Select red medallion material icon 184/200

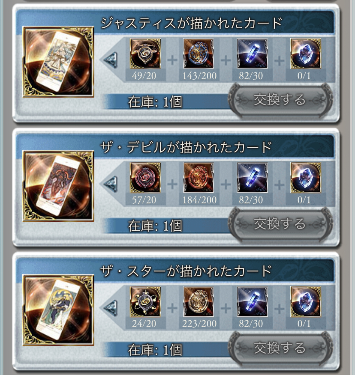(x=199, y=178)
